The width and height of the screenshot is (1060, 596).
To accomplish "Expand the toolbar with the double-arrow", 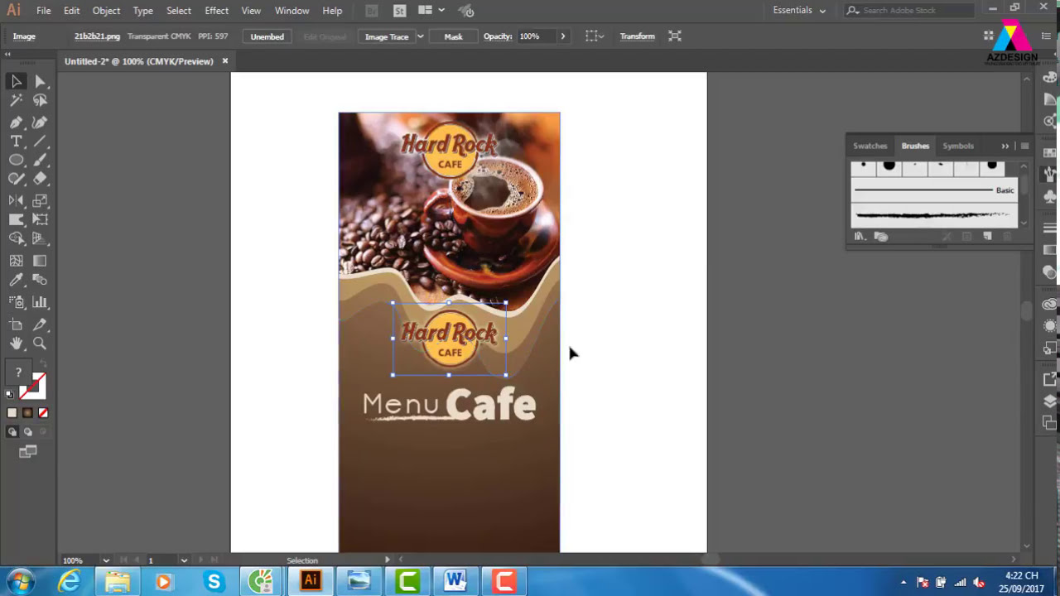I will tap(7, 55).
